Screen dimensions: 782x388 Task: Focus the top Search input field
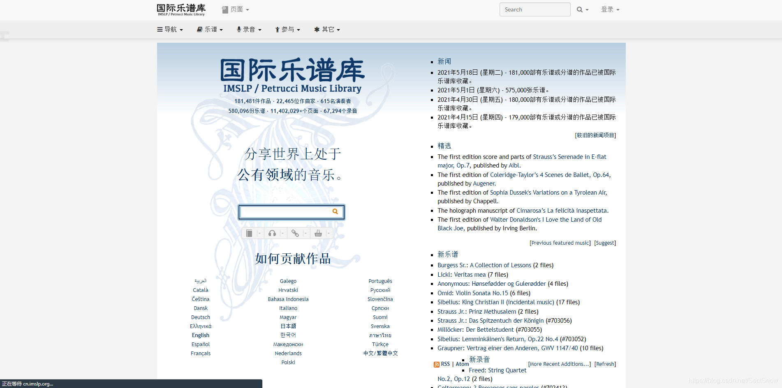[535, 9]
